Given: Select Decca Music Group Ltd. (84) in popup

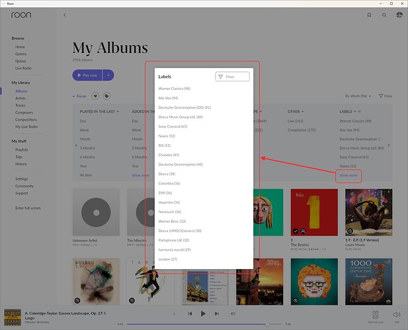Looking at the screenshot, I should [181, 117].
